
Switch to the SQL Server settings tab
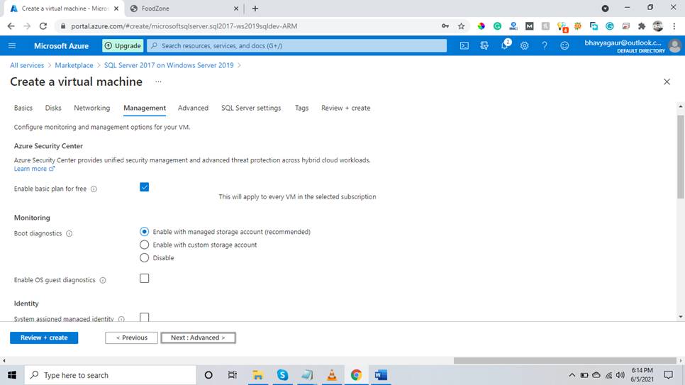pos(251,108)
